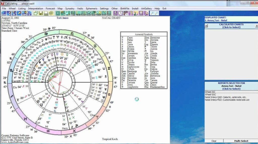Click the floppy disk save icon
The height and width of the screenshot is (144, 258).
tap(41, 13)
